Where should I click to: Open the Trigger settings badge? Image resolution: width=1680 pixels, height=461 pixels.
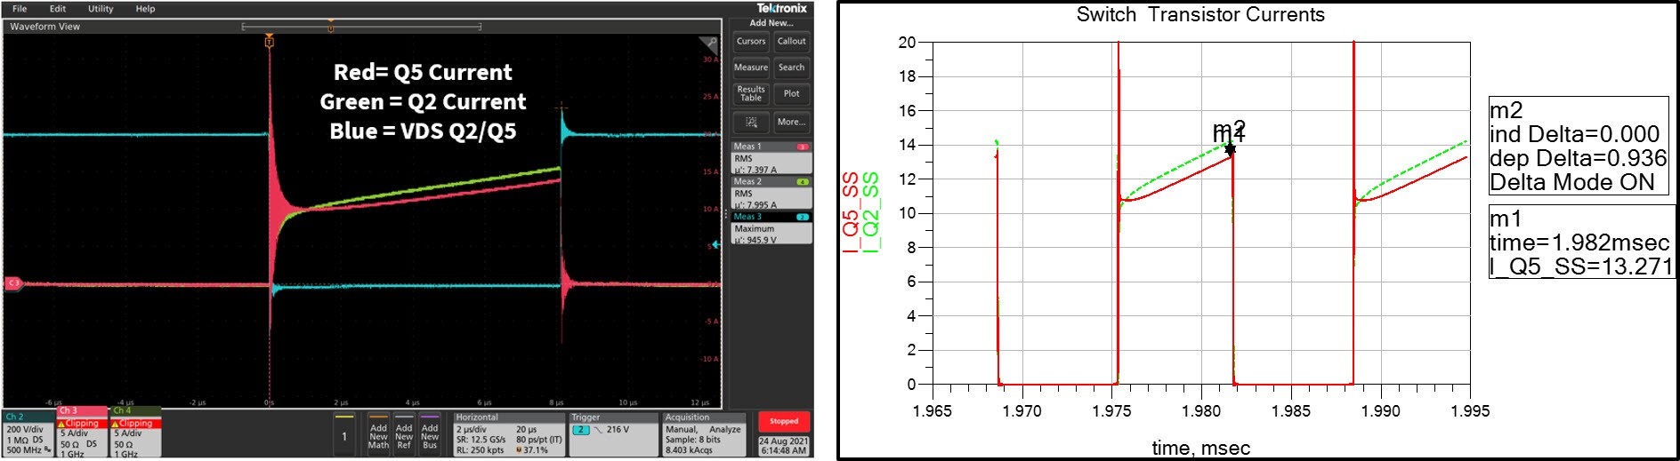[613, 434]
